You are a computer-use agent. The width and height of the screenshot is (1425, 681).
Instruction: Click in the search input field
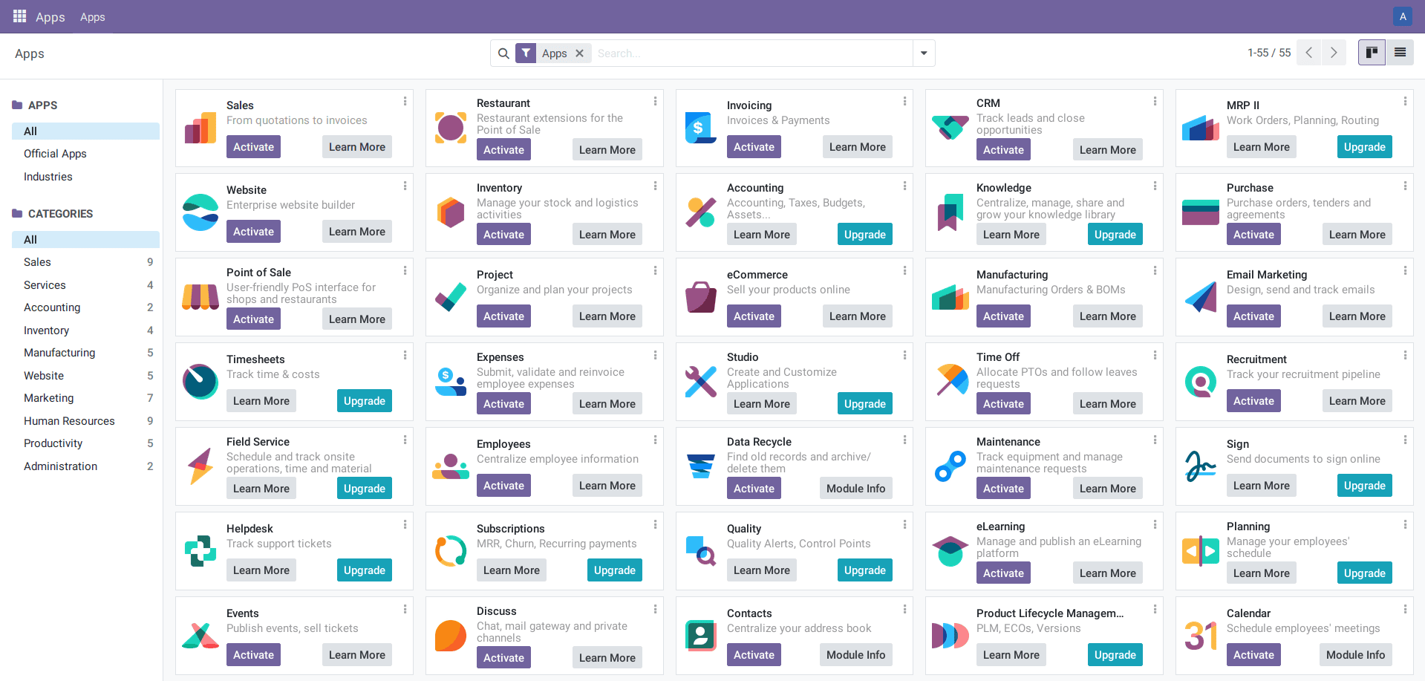pyautogui.click(x=750, y=53)
